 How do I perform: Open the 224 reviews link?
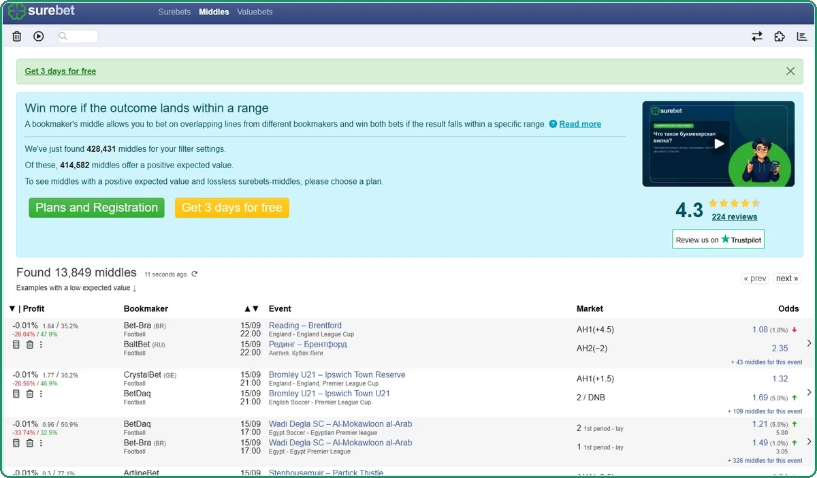tap(735, 217)
